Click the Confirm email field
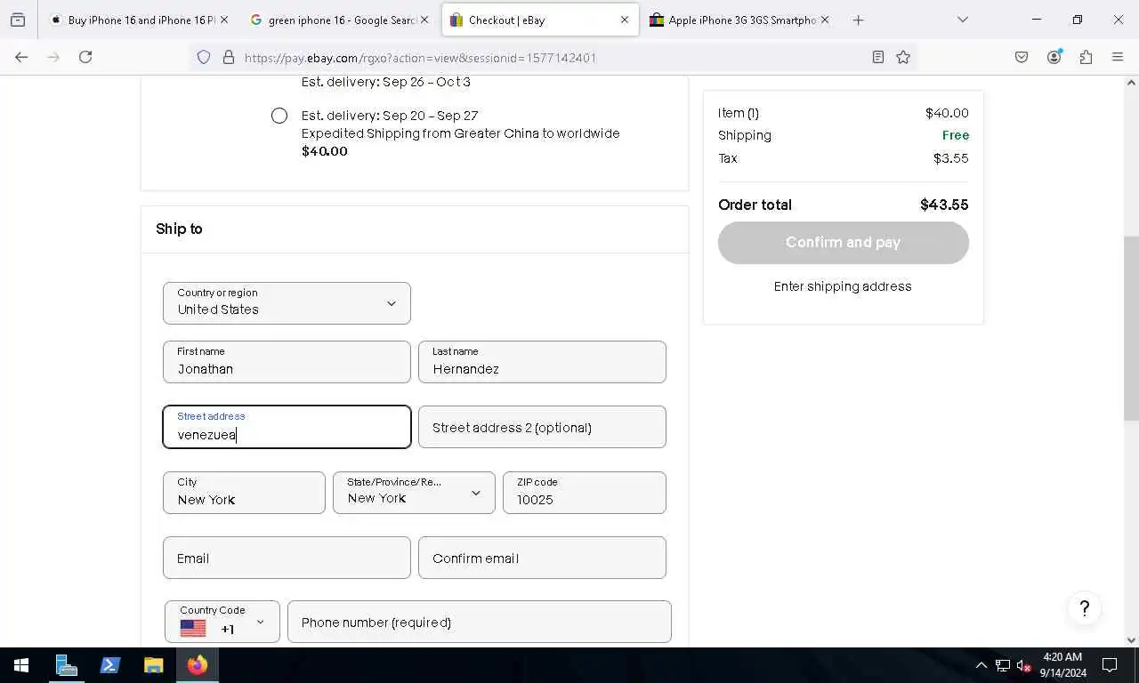The image size is (1139, 683). 542,558
